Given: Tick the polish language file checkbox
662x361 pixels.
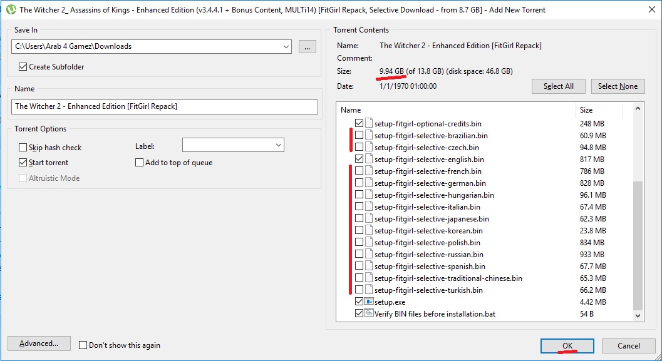Looking at the screenshot, I should 359,242.
